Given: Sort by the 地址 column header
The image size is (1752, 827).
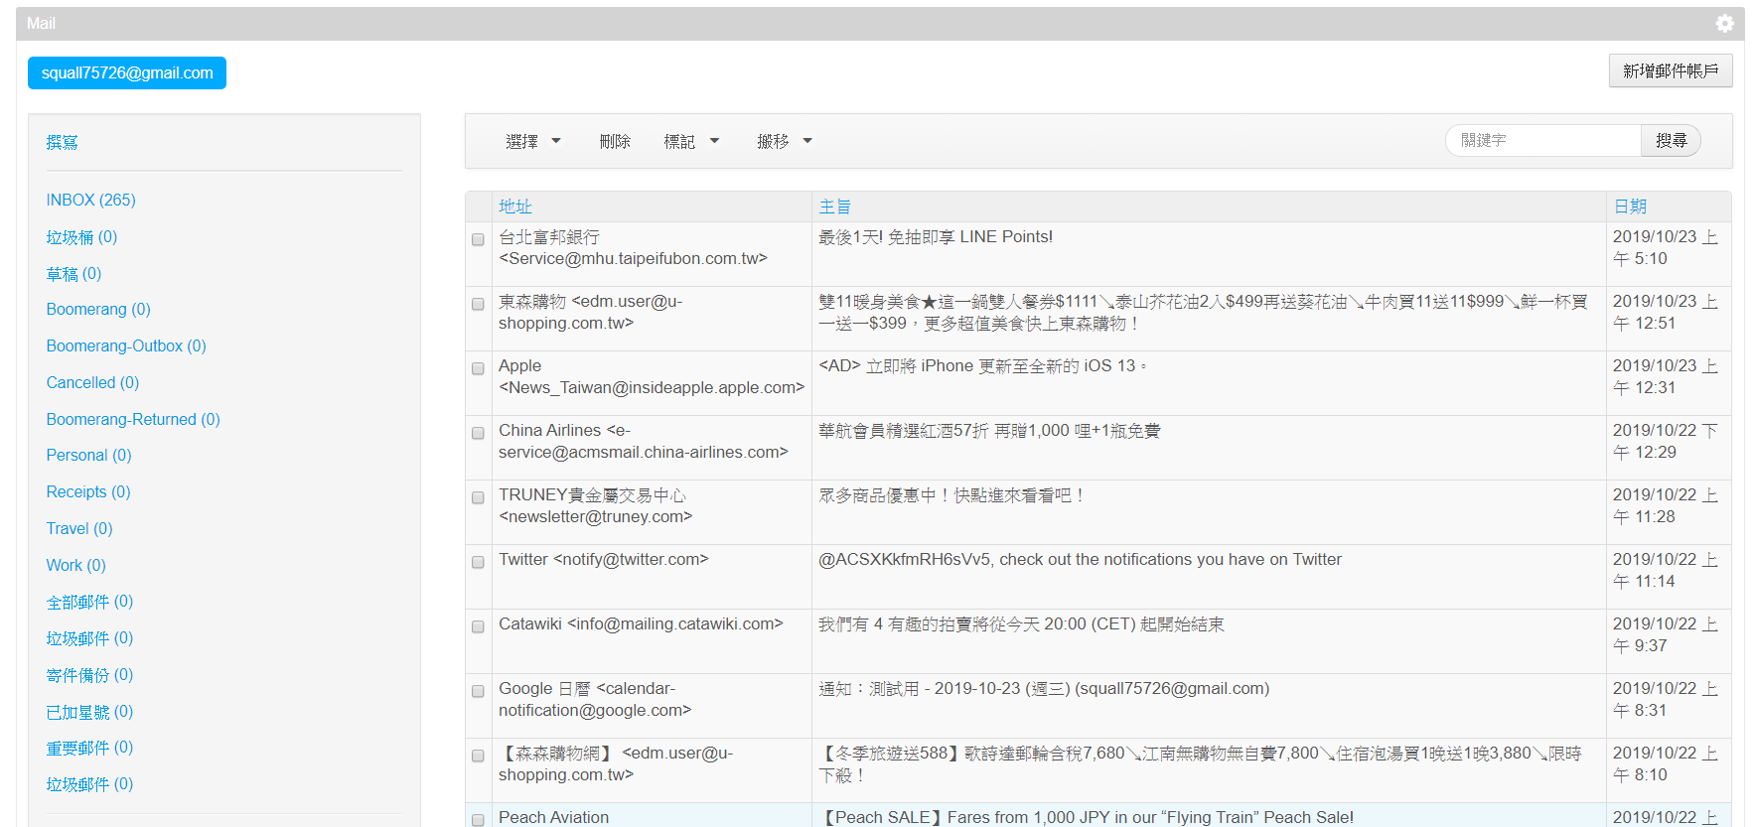Looking at the screenshot, I should 515,207.
